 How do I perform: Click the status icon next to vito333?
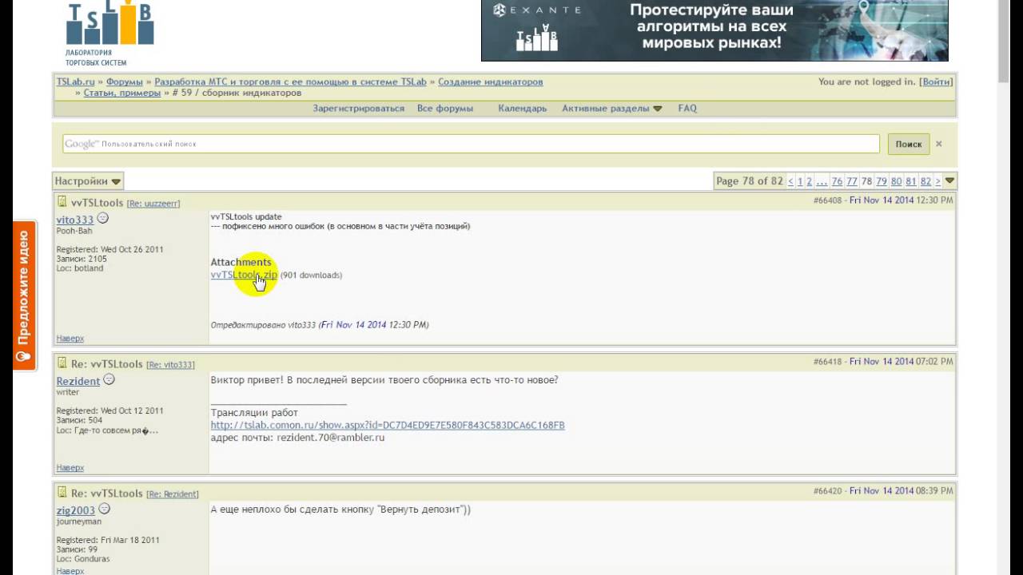pyautogui.click(x=103, y=218)
